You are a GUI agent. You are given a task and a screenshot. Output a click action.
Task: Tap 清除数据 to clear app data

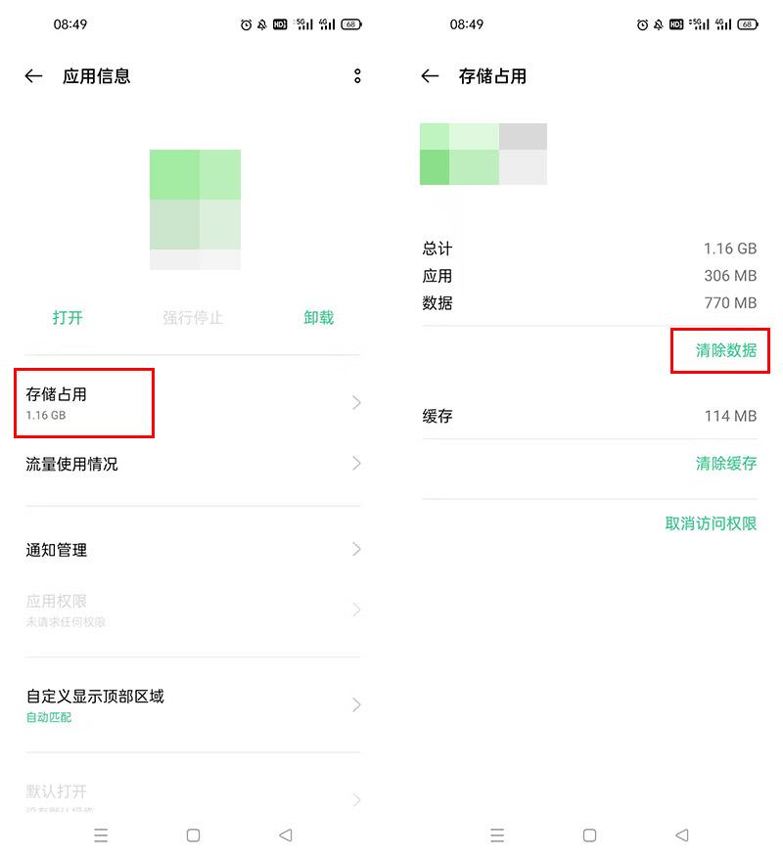click(x=725, y=350)
